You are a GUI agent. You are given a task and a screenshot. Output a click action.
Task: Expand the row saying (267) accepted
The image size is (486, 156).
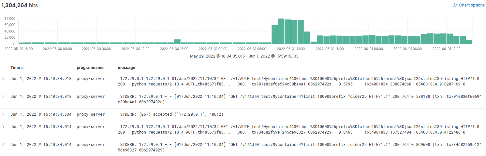click(x=3, y=114)
